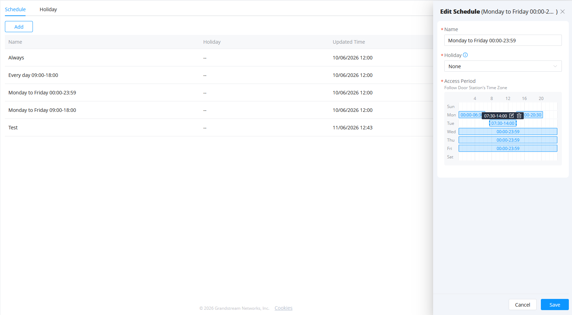Click the empty Saturday row in Access Period
572x315 pixels.
click(508, 157)
